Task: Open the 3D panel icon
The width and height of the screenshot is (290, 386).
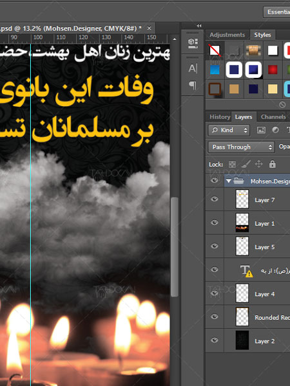Action: [x=193, y=43]
